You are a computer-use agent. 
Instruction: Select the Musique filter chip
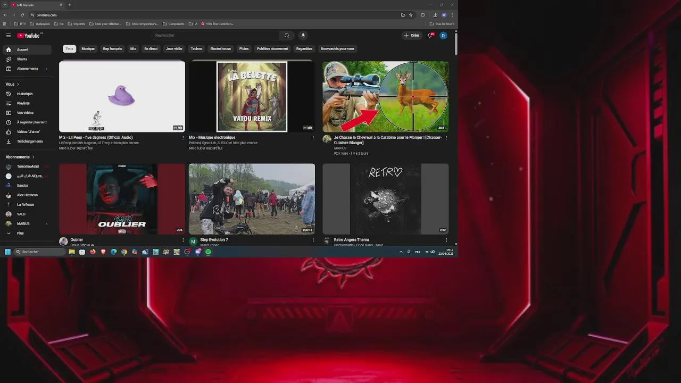click(x=88, y=48)
